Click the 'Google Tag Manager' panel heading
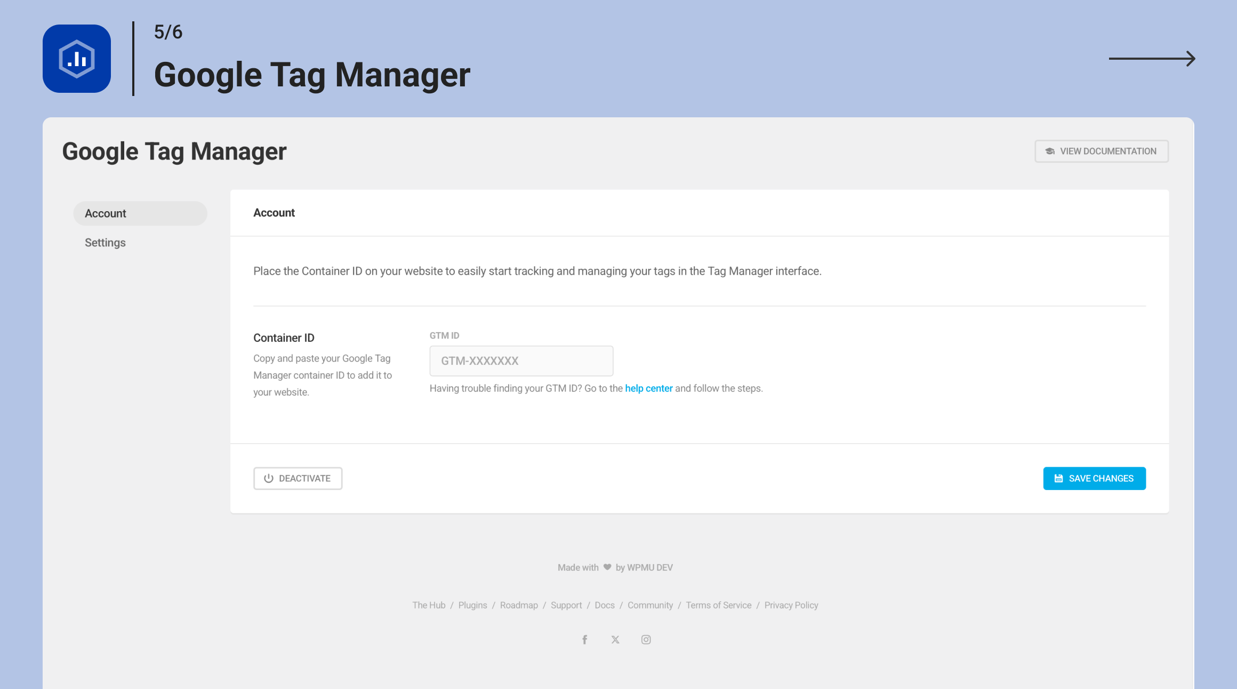The height and width of the screenshot is (689, 1237). 174,152
